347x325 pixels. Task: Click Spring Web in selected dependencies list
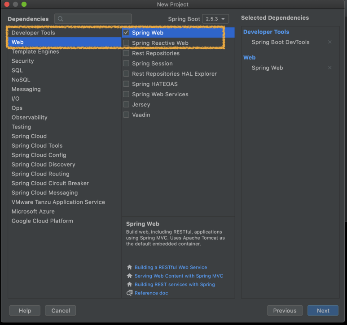(x=268, y=68)
